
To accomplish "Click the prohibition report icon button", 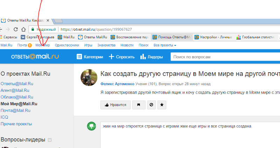I will coord(151,105).
